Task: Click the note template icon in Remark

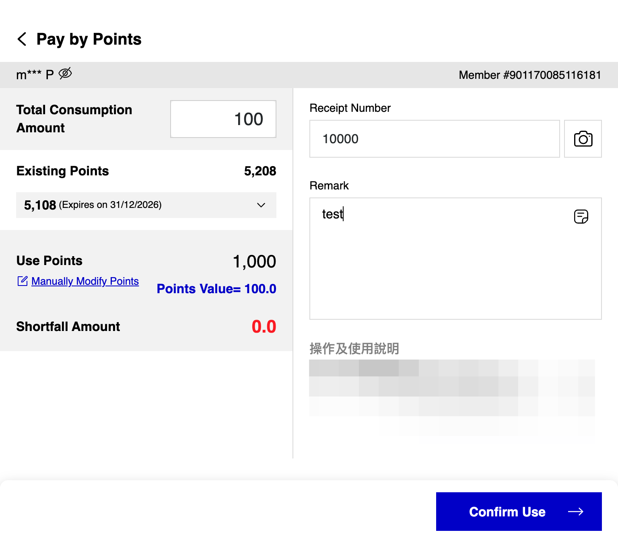Action: coord(581,216)
